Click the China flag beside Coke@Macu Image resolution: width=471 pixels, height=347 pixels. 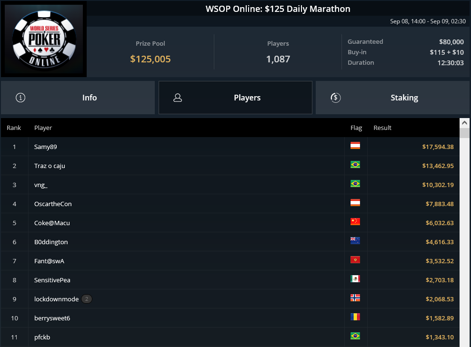point(355,221)
